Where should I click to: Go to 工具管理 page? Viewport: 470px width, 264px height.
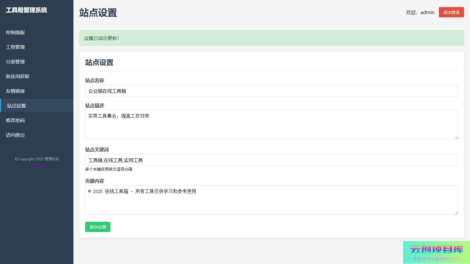click(x=15, y=47)
